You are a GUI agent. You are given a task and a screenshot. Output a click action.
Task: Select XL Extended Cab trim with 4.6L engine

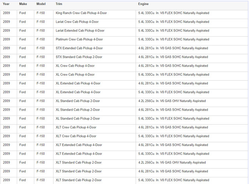78,83
